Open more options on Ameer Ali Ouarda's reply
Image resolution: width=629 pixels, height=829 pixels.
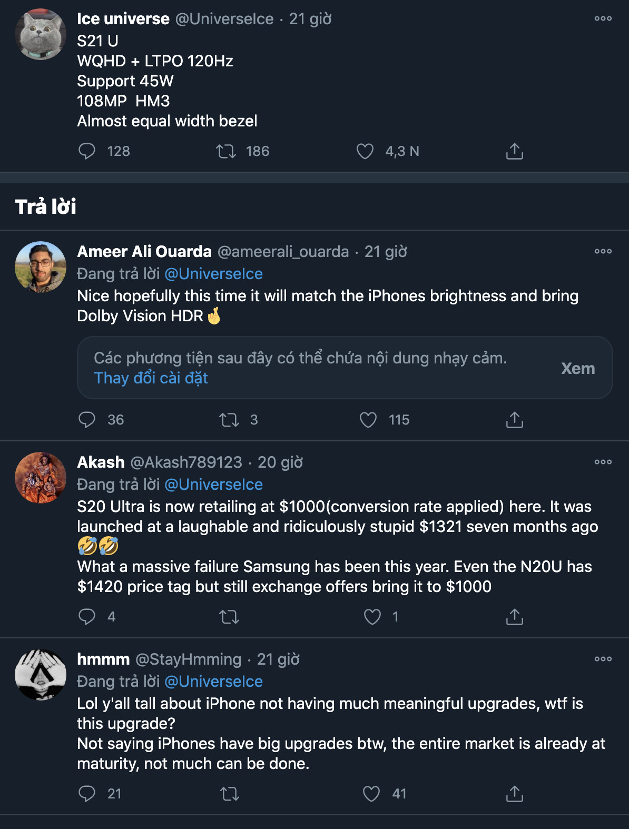pyautogui.click(x=603, y=251)
